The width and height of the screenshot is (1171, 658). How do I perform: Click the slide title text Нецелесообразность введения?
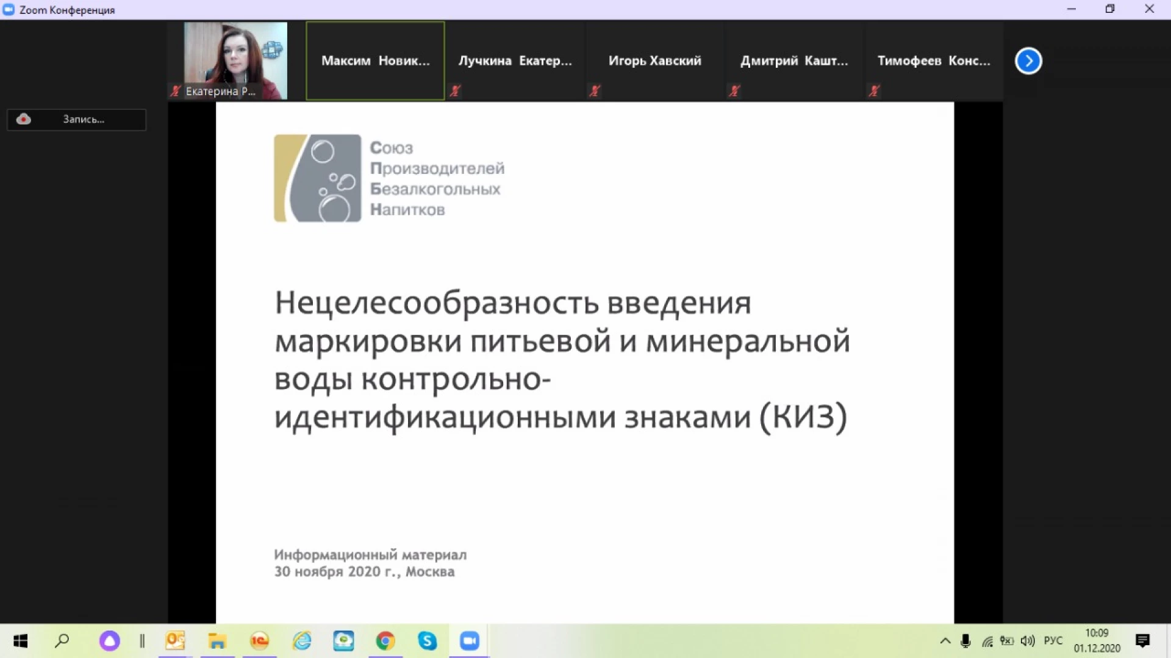click(513, 302)
